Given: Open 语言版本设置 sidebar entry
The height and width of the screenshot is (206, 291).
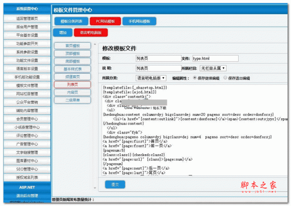Looking at the screenshot, I should click(x=27, y=69).
